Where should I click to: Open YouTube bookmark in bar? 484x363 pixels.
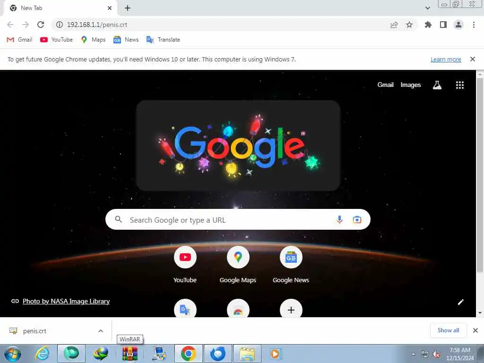click(57, 40)
